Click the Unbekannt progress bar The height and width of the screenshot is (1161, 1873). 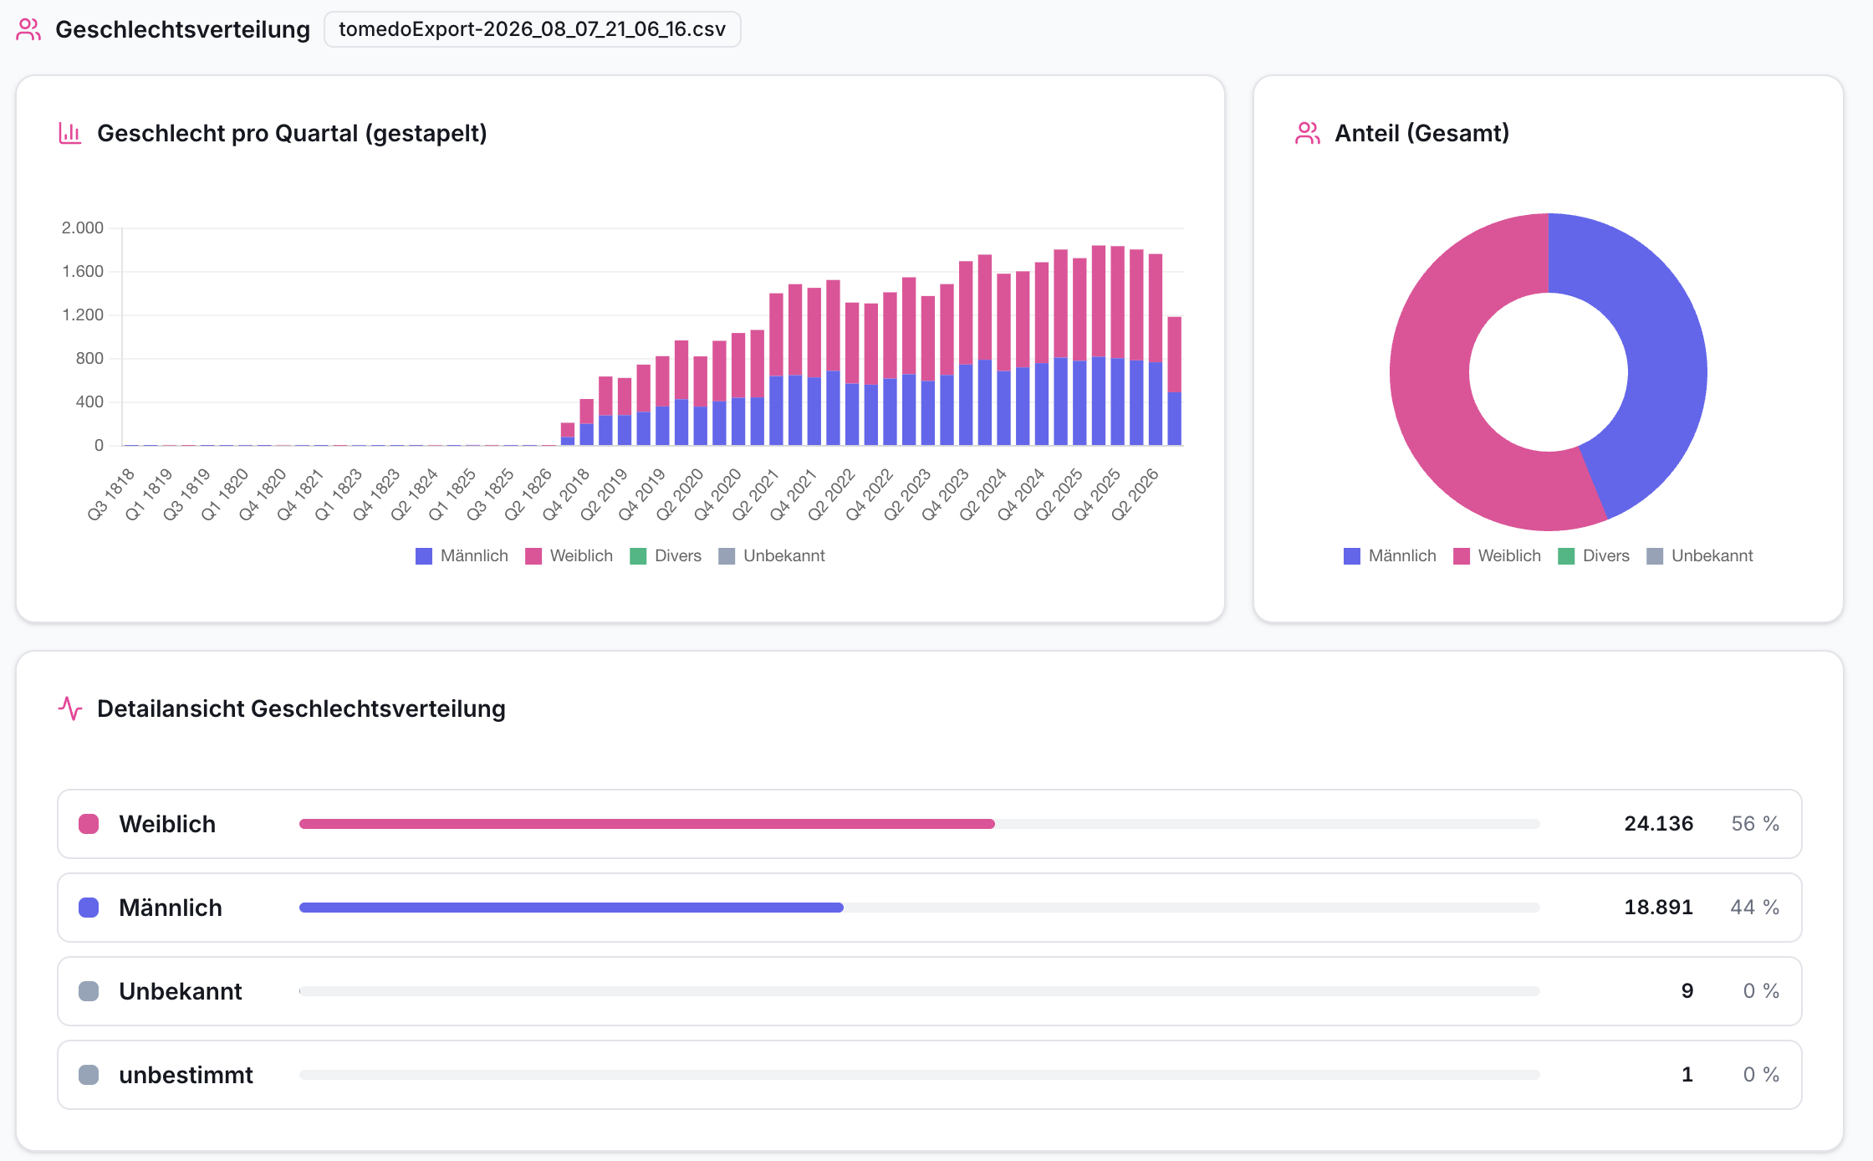pos(920,991)
